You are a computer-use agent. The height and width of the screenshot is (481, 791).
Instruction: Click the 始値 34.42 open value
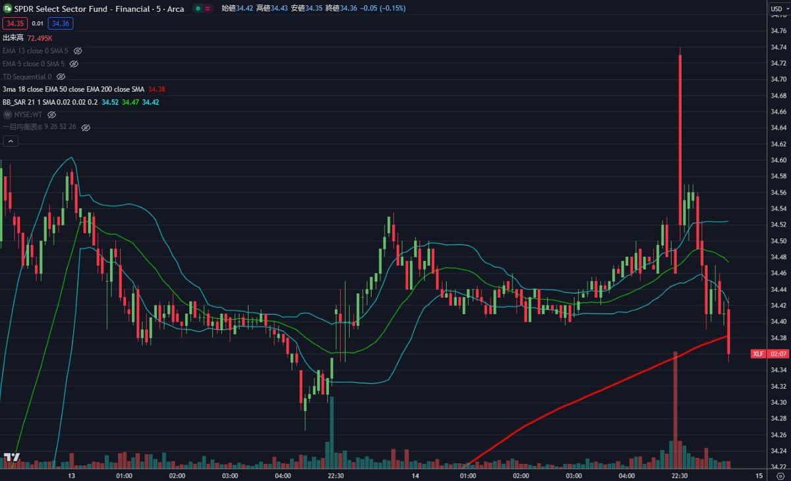pyautogui.click(x=237, y=9)
